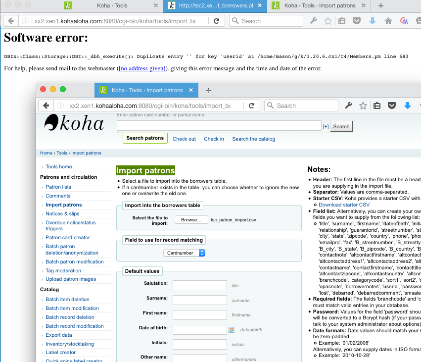Open the Cardnumber record matching dropdown
The height and width of the screenshot is (362, 421).
[184, 253]
